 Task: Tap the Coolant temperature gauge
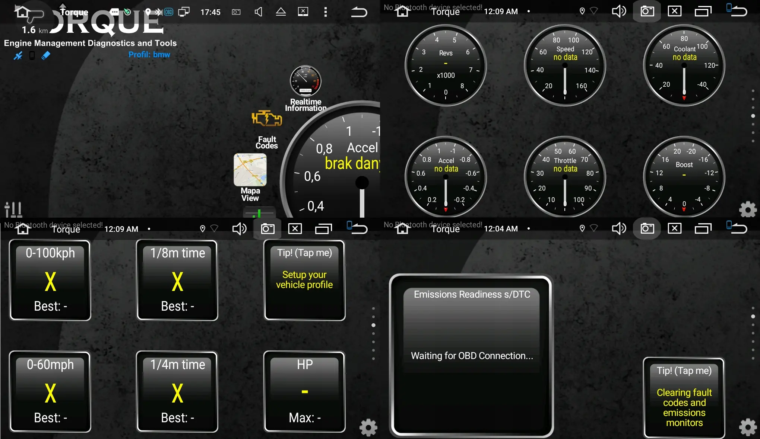[x=684, y=65]
